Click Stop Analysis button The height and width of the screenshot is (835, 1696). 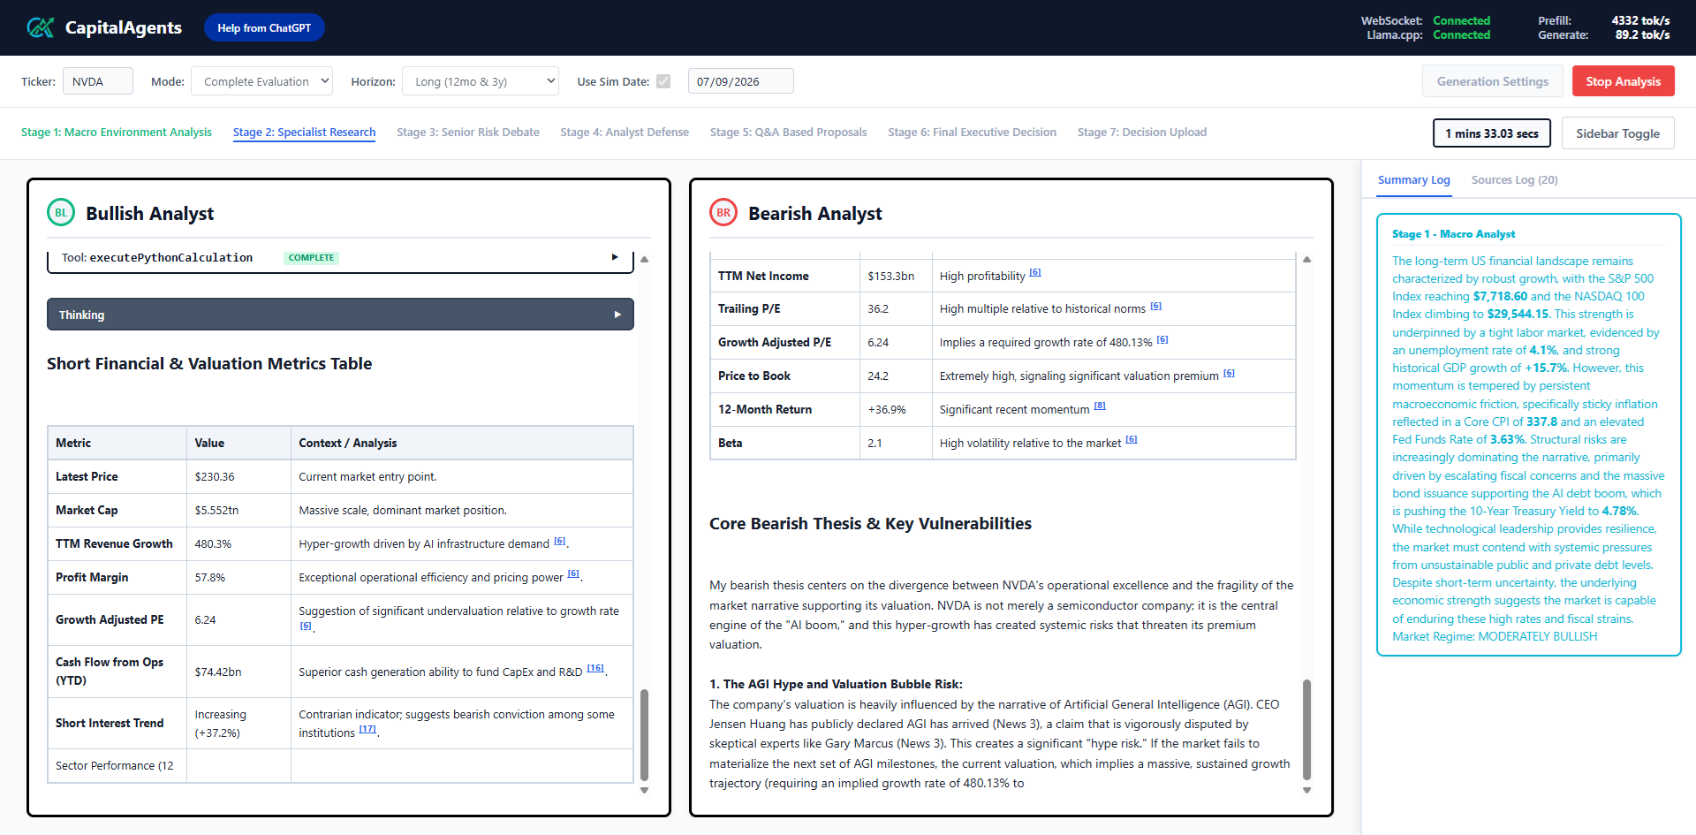point(1623,81)
